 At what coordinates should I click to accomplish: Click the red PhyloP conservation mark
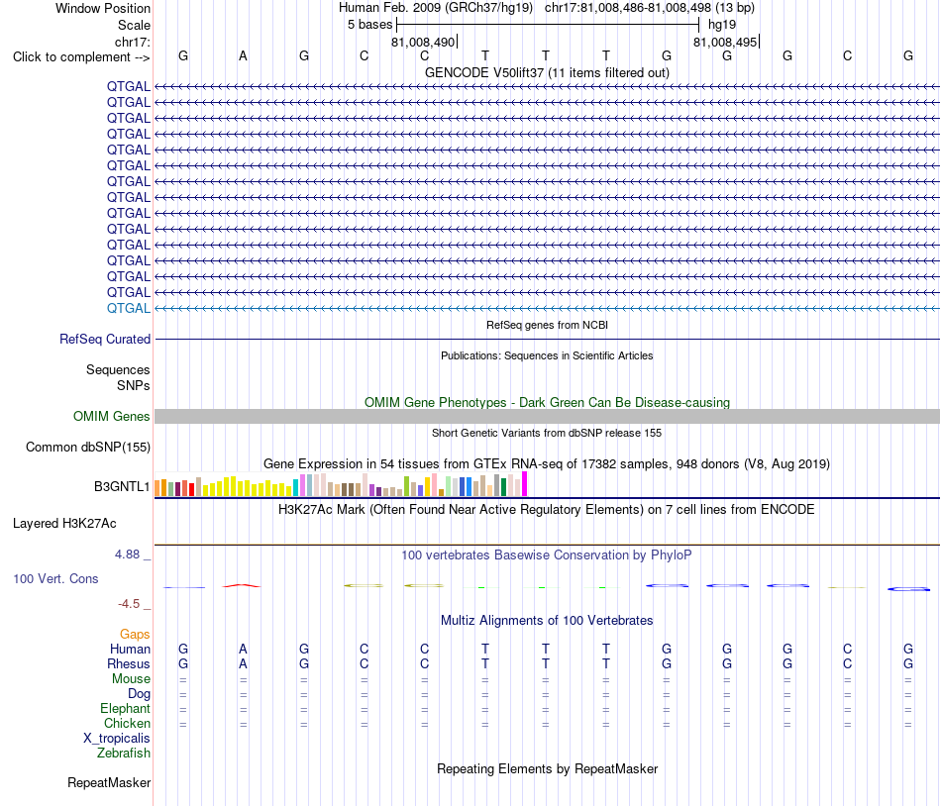tap(242, 585)
